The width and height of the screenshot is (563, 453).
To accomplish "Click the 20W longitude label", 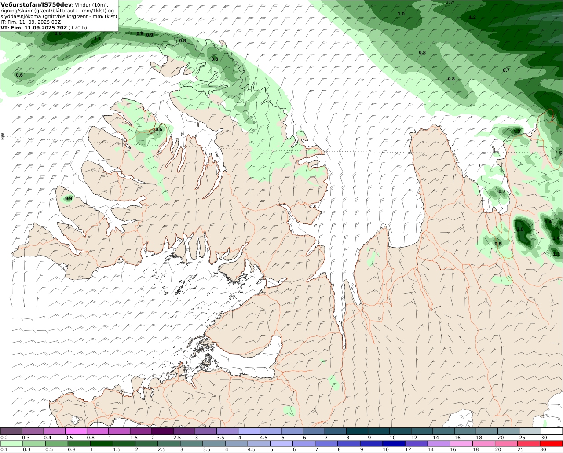I will [x=450, y=2].
